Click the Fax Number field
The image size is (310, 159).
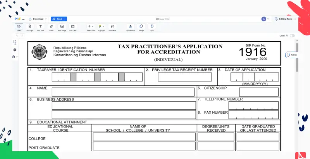[253, 115]
